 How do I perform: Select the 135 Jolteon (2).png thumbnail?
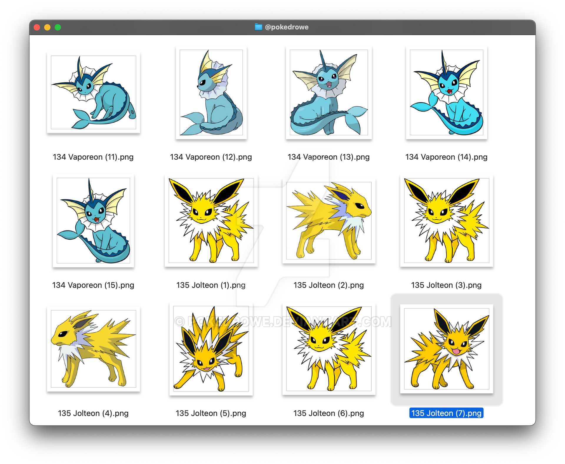[x=329, y=221]
